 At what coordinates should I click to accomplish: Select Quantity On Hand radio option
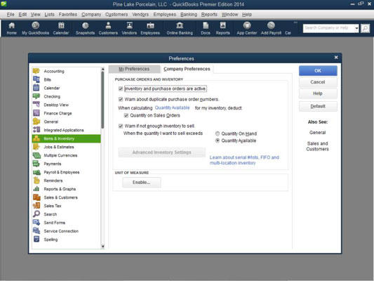pos(218,133)
